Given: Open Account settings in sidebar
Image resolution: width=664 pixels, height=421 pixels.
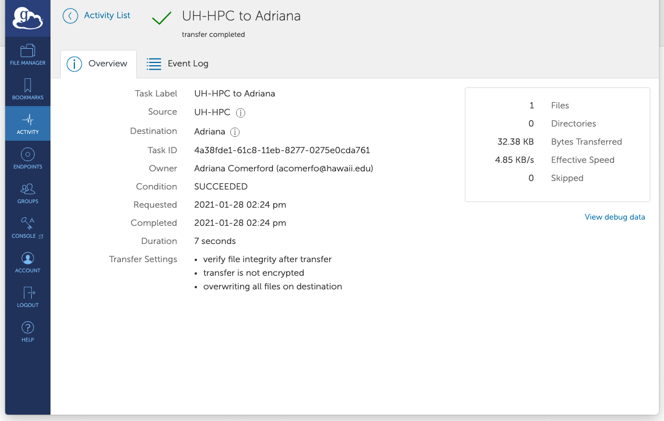Looking at the screenshot, I should tap(28, 262).
